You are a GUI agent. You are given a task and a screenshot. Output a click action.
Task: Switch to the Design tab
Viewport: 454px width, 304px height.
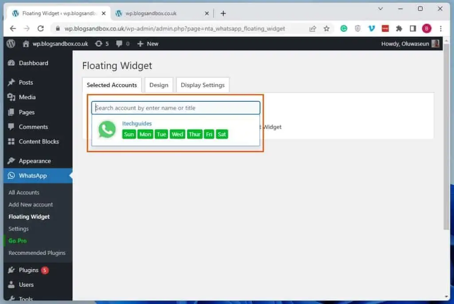(x=159, y=85)
